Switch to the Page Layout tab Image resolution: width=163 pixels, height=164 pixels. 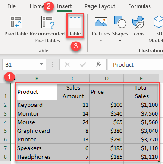coord(100,6)
